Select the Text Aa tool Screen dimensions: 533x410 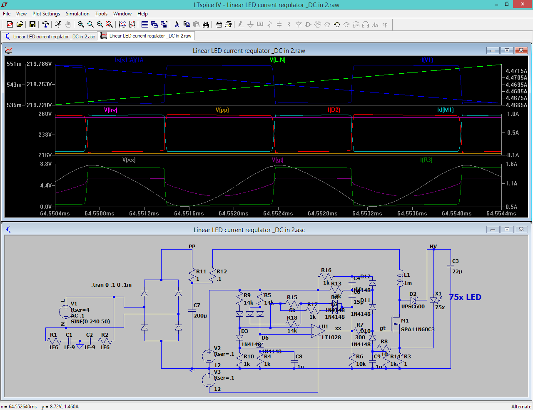(375, 25)
